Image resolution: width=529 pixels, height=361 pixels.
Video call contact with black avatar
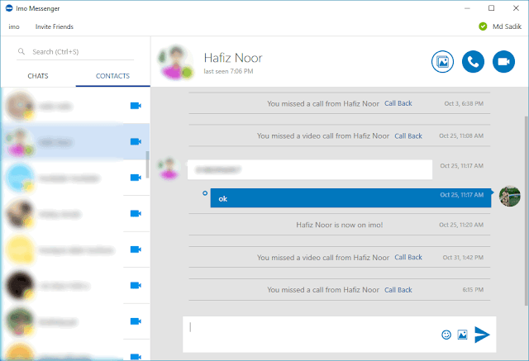click(x=136, y=286)
